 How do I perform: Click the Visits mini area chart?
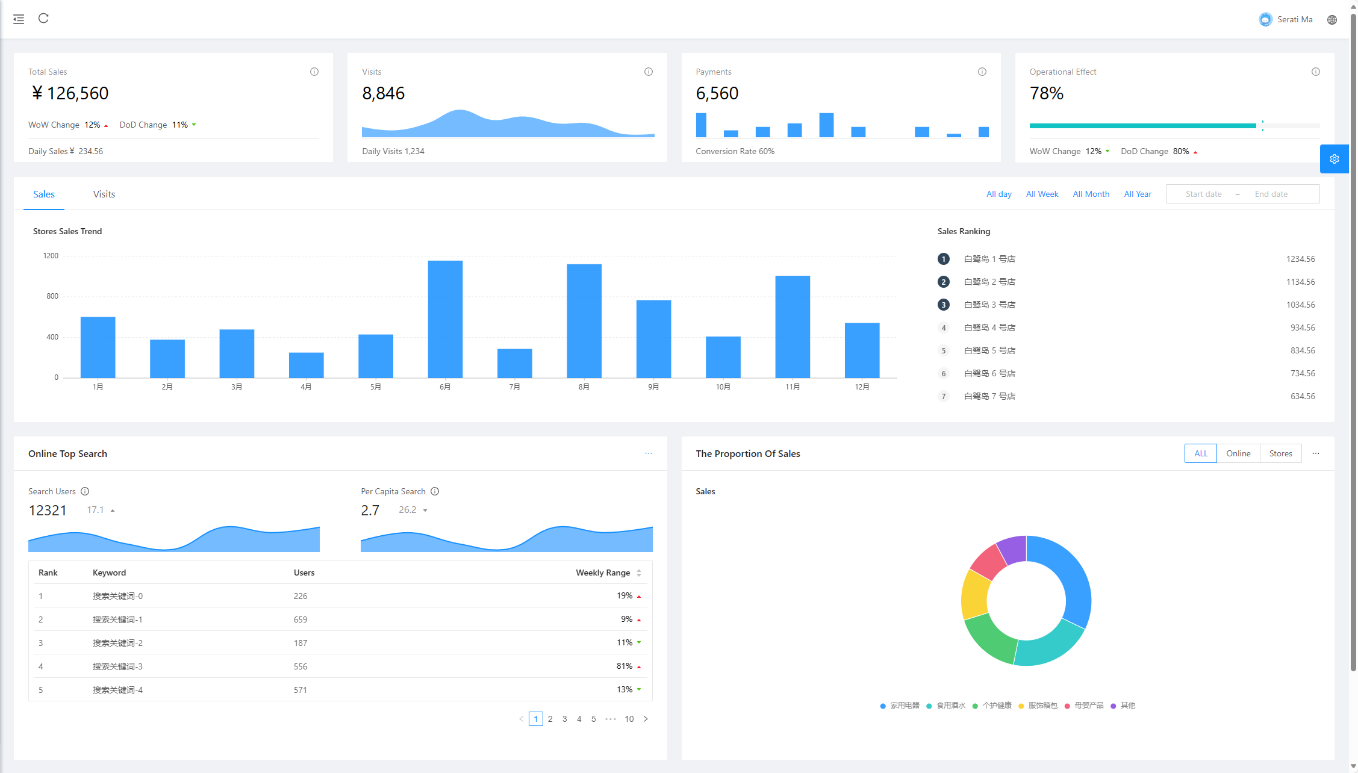coord(508,123)
